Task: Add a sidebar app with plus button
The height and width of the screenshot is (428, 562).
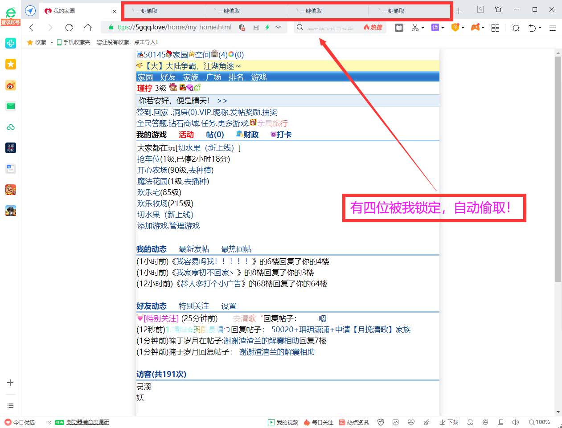Action: click(x=11, y=383)
